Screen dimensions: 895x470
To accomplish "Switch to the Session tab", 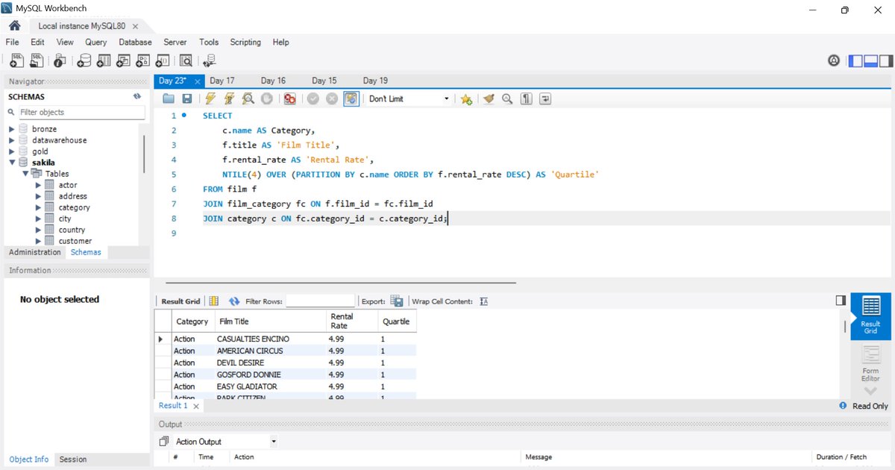I will click(73, 460).
